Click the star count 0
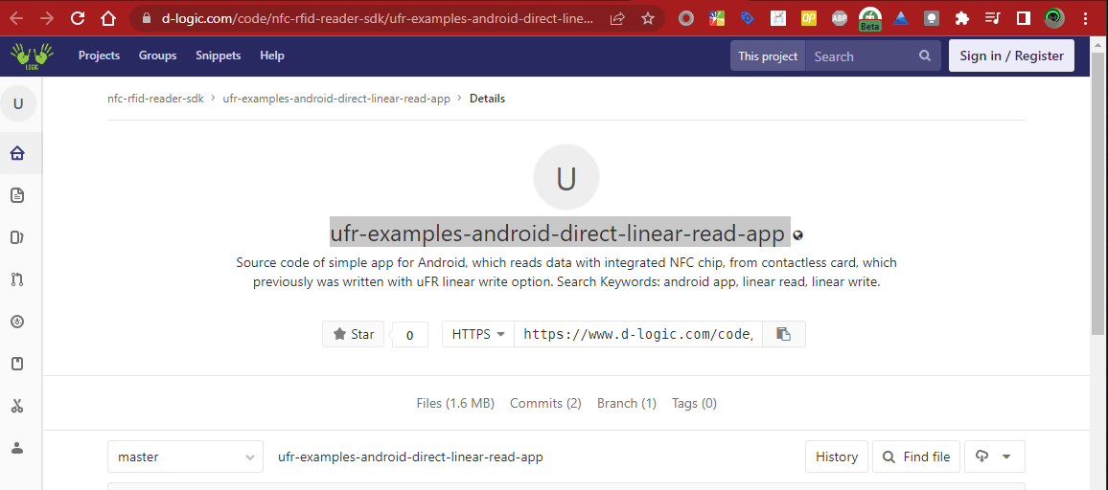Viewport: 1108px width, 490px height. pyautogui.click(x=410, y=335)
